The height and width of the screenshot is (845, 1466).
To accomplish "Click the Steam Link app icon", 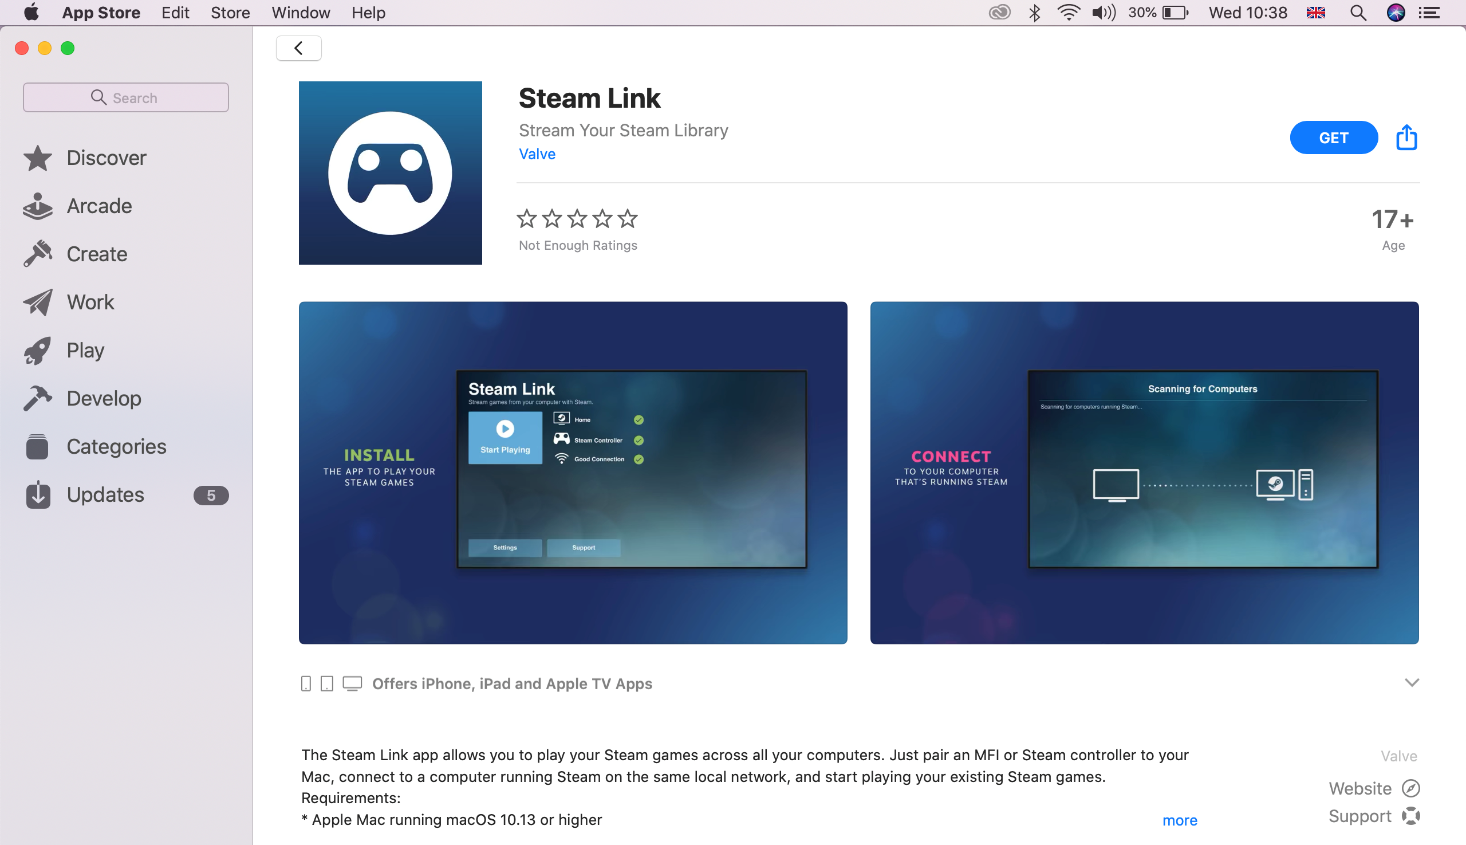I will click(x=392, y=173).
